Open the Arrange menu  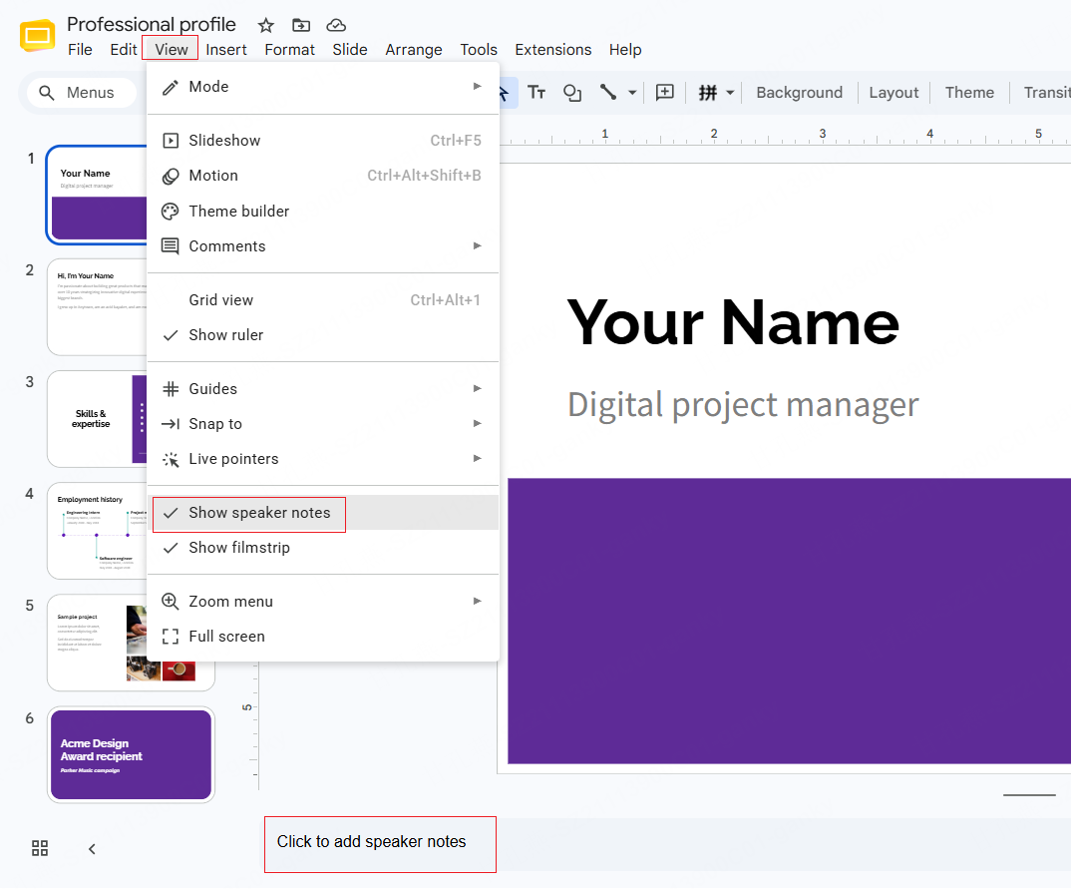tap(413, 49)
